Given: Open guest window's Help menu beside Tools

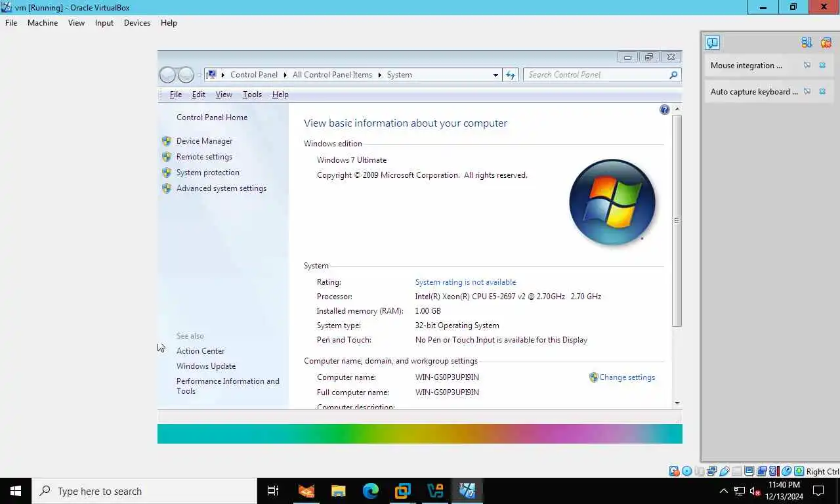Looking at the screenshot, I should [x=280, y=94].
